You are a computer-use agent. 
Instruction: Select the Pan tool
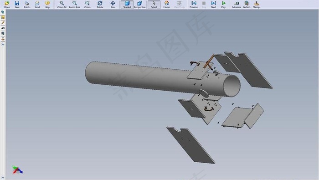113,4
